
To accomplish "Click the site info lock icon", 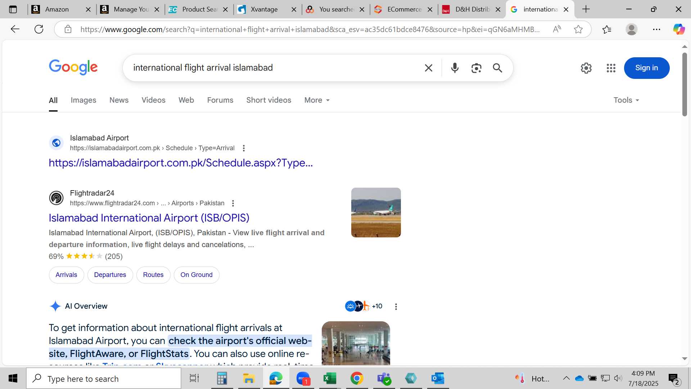I will pos(68,29).
